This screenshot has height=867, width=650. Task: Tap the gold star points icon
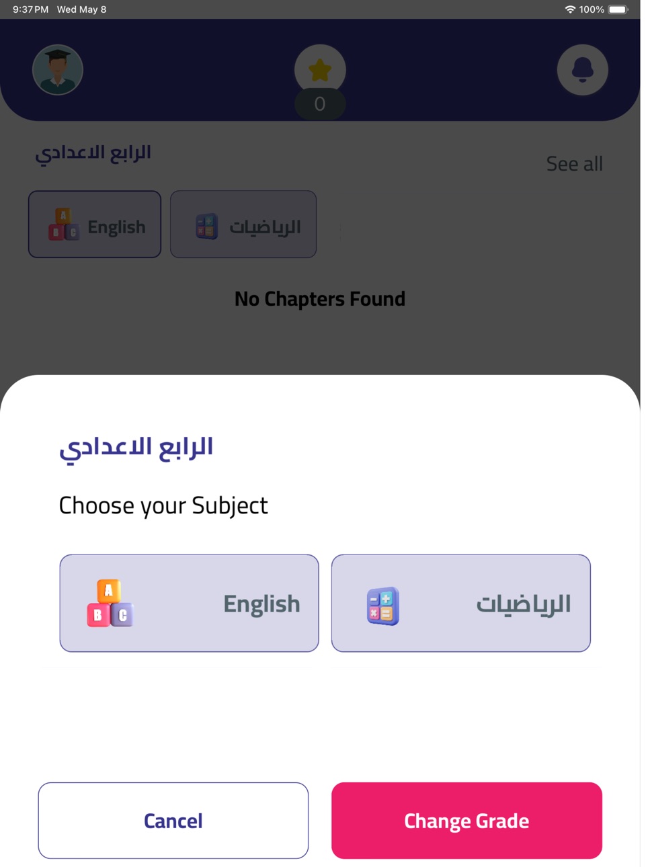tap(320, 69)
